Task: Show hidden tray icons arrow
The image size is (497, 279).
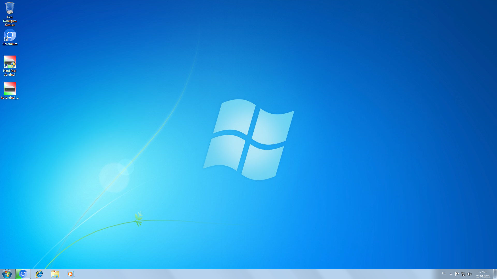Action: 451,274
